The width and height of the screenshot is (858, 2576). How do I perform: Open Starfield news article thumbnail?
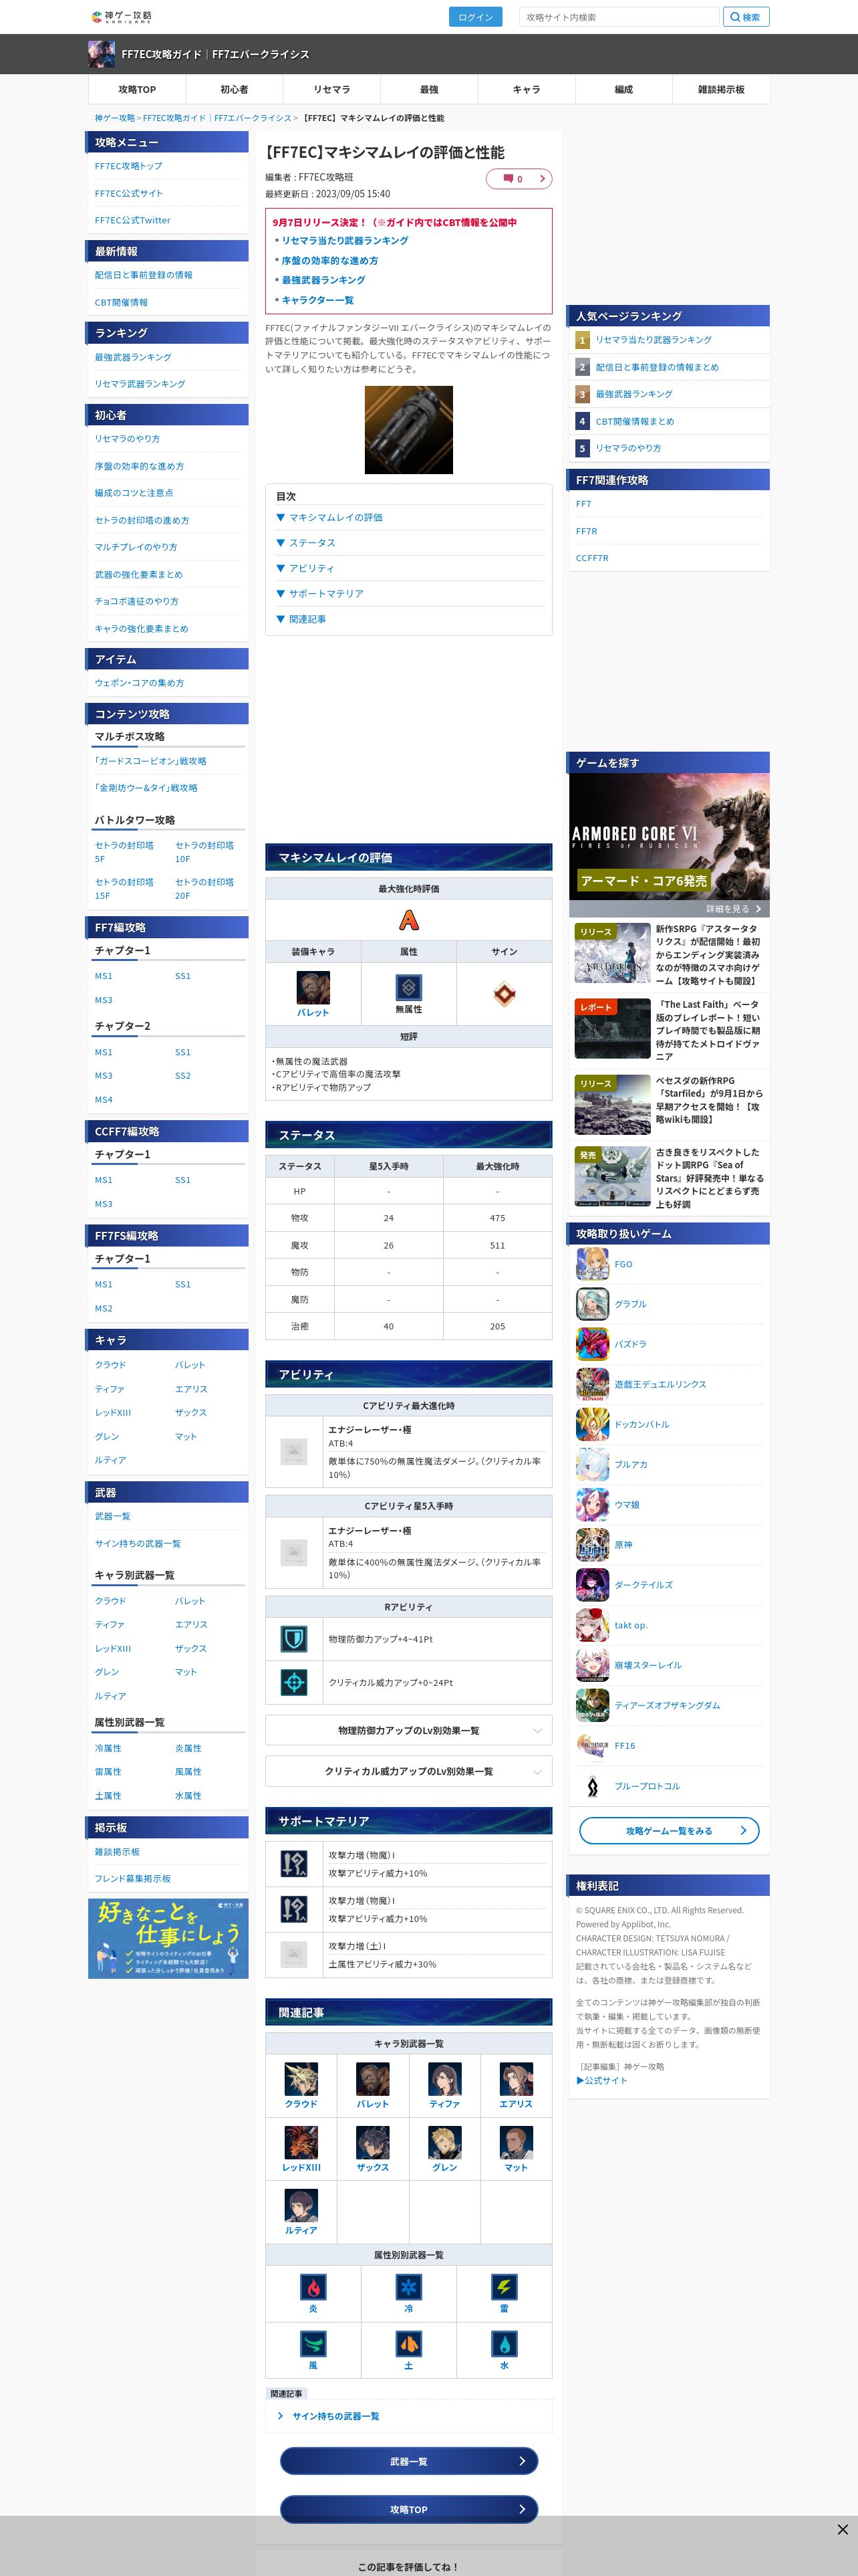(612, 1103)
